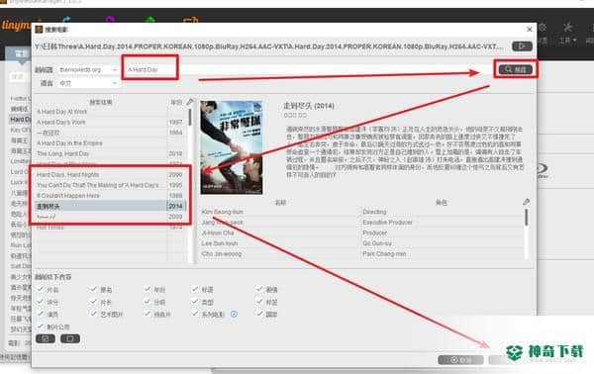Toggle the 国家 checkbox
The width and height of the screenshot is (594, 374).
click(x=259, y=314)
